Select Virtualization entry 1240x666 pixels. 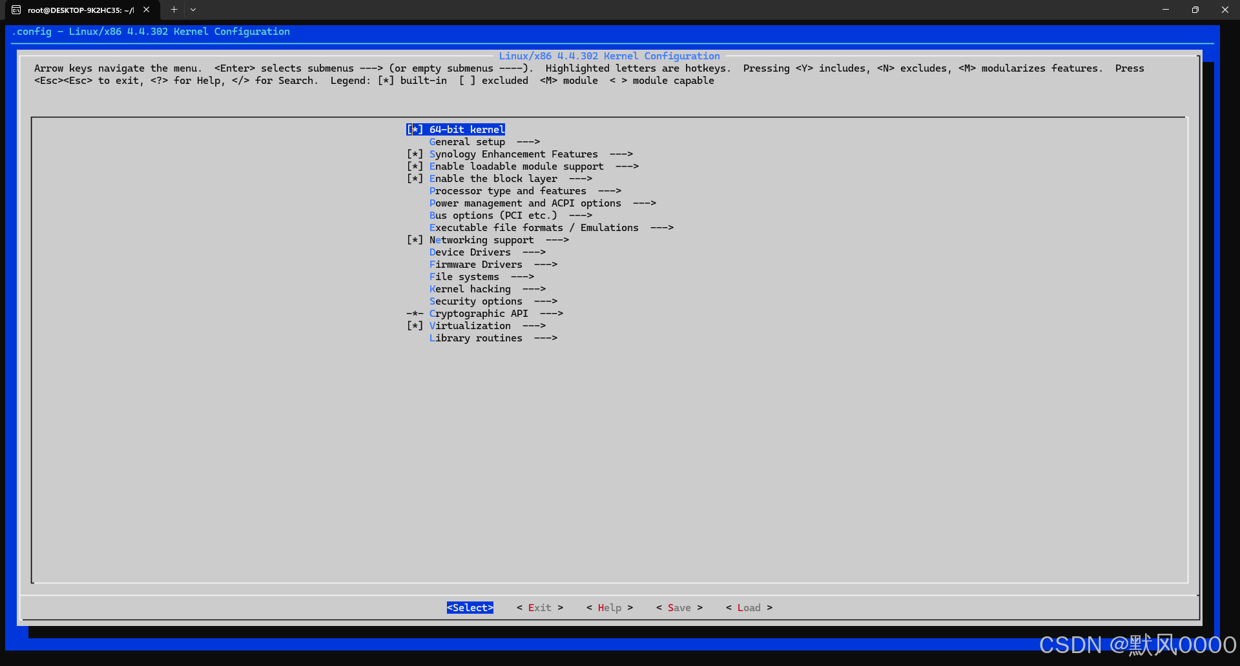(470, 326)
